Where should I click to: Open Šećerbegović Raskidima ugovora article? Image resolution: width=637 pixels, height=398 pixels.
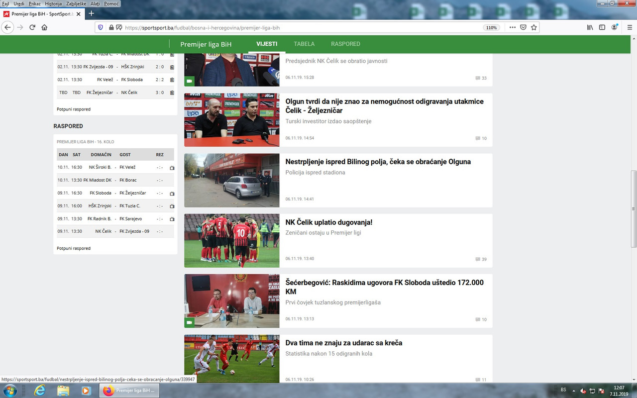click(385, 288)
